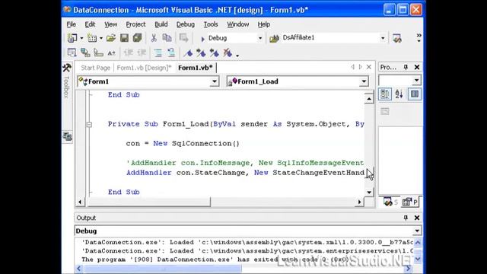The image size is (487, 274).
Task: Open the Add New Item dropdown arrow
Action: [101, 38]
